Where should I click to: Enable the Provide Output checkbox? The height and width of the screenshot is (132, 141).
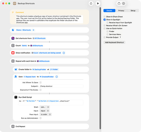104,37
